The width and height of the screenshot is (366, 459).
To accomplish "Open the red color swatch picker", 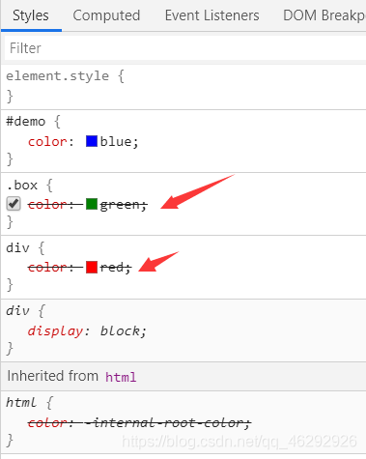I will 92,267.
